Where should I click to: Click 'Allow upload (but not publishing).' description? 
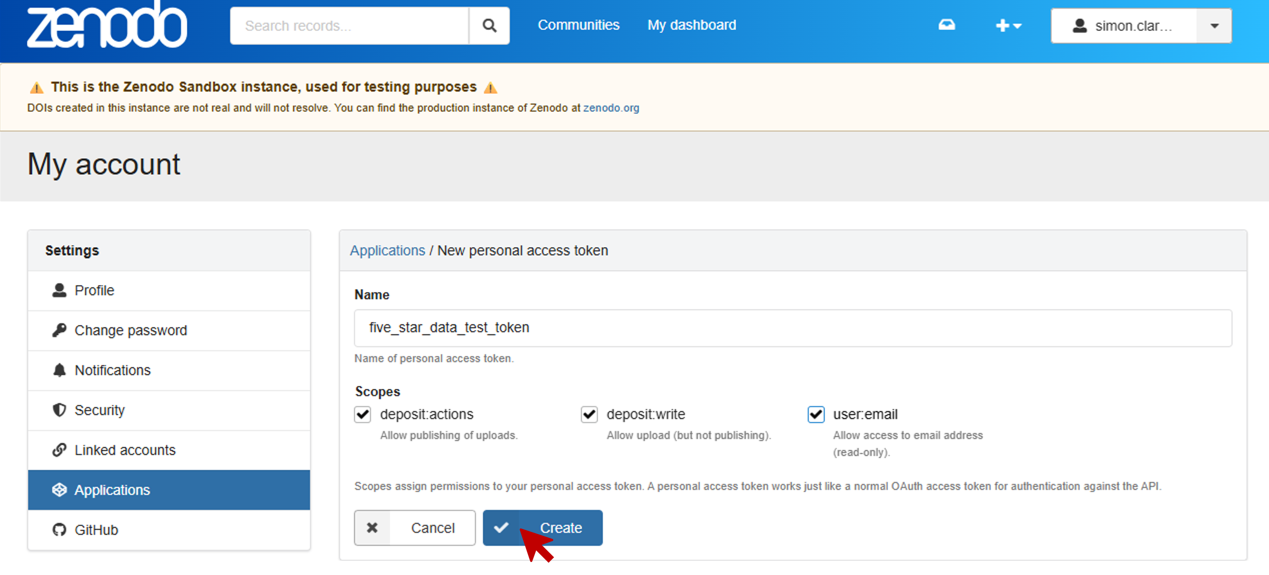pyautogui.click(x=689, y=435)
